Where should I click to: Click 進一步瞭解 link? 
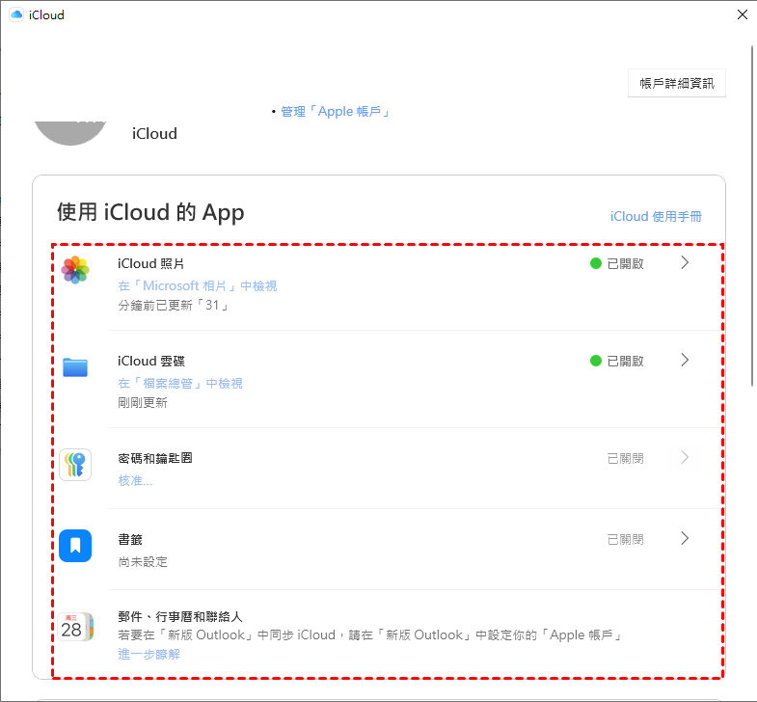coord(149,654)
